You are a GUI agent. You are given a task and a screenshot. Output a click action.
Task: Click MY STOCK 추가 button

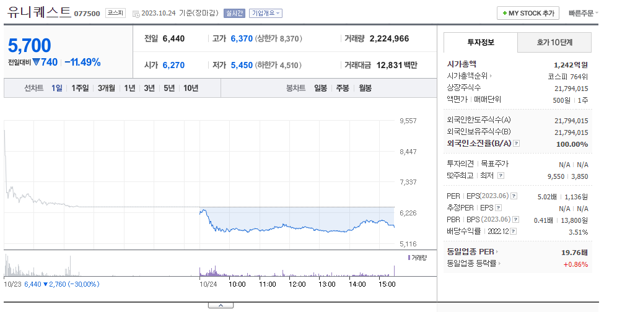[528, 14]
